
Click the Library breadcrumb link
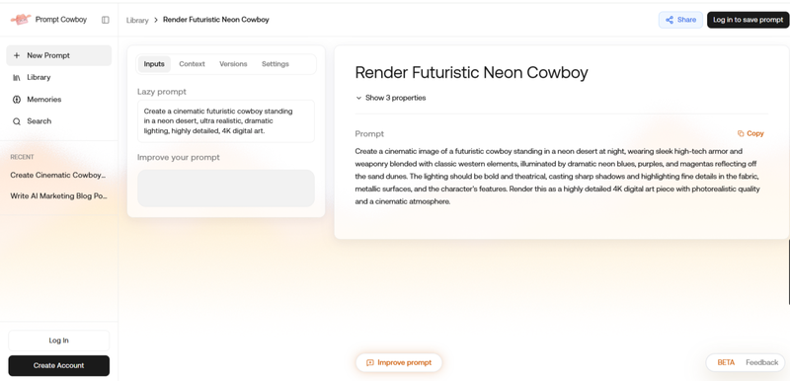(137, 20)
